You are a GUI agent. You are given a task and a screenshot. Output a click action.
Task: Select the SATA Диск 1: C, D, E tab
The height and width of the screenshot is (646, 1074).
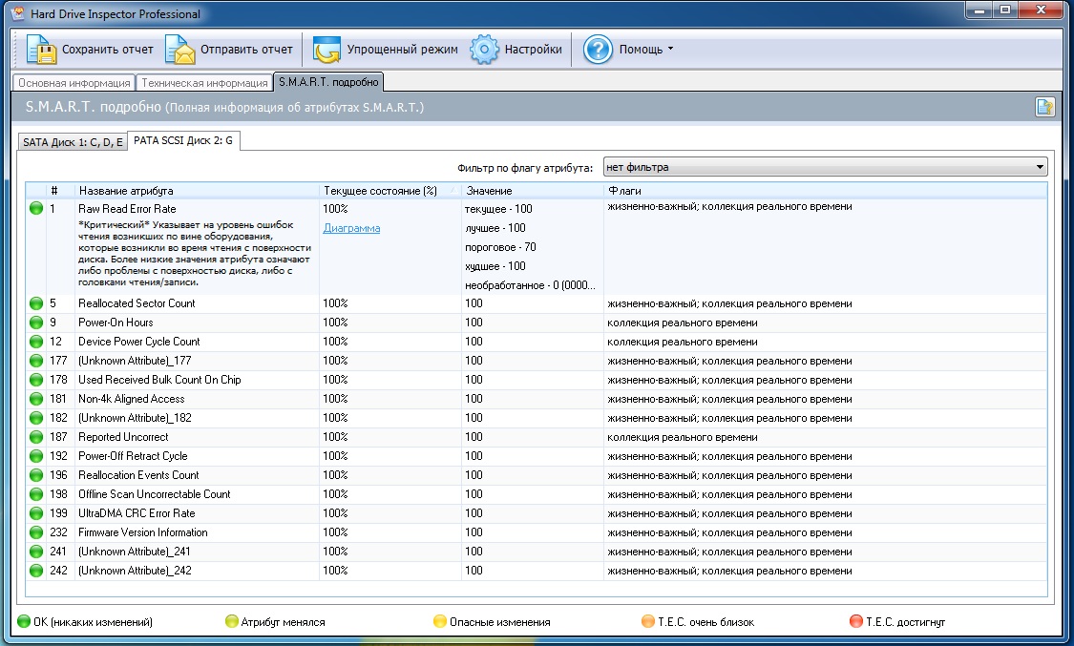tap(73, 141)
